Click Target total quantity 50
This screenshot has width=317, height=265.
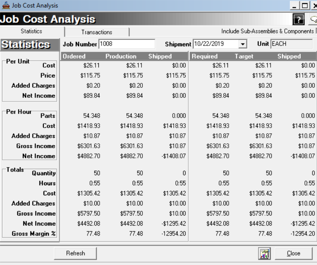269,173
